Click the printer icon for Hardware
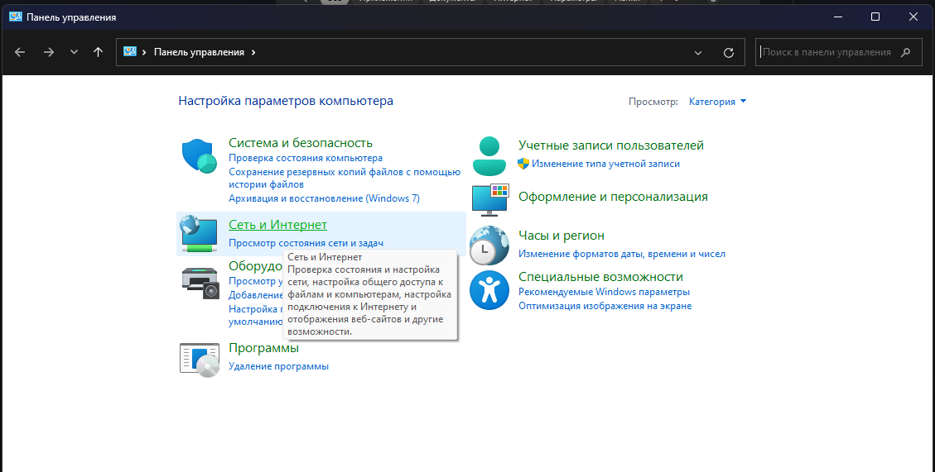 200,283
